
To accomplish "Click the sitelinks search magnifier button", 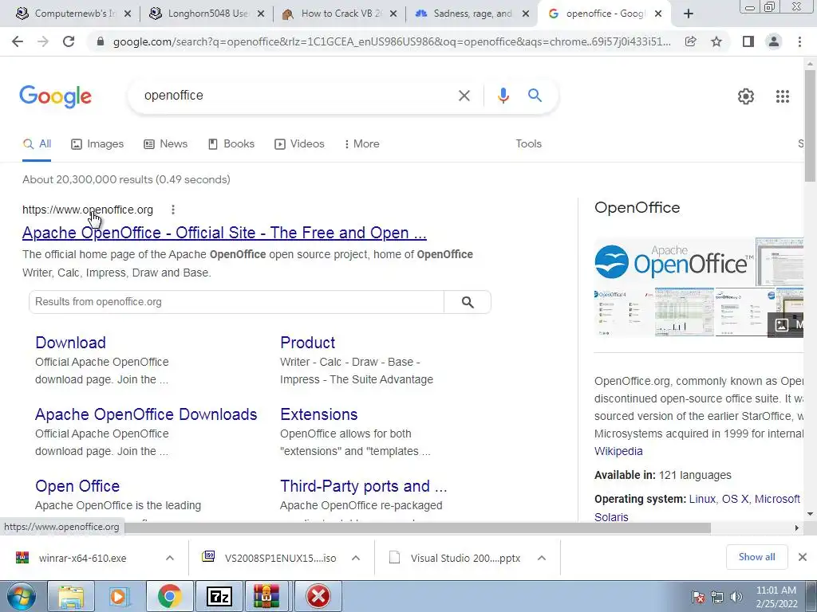I will point(468,302).
